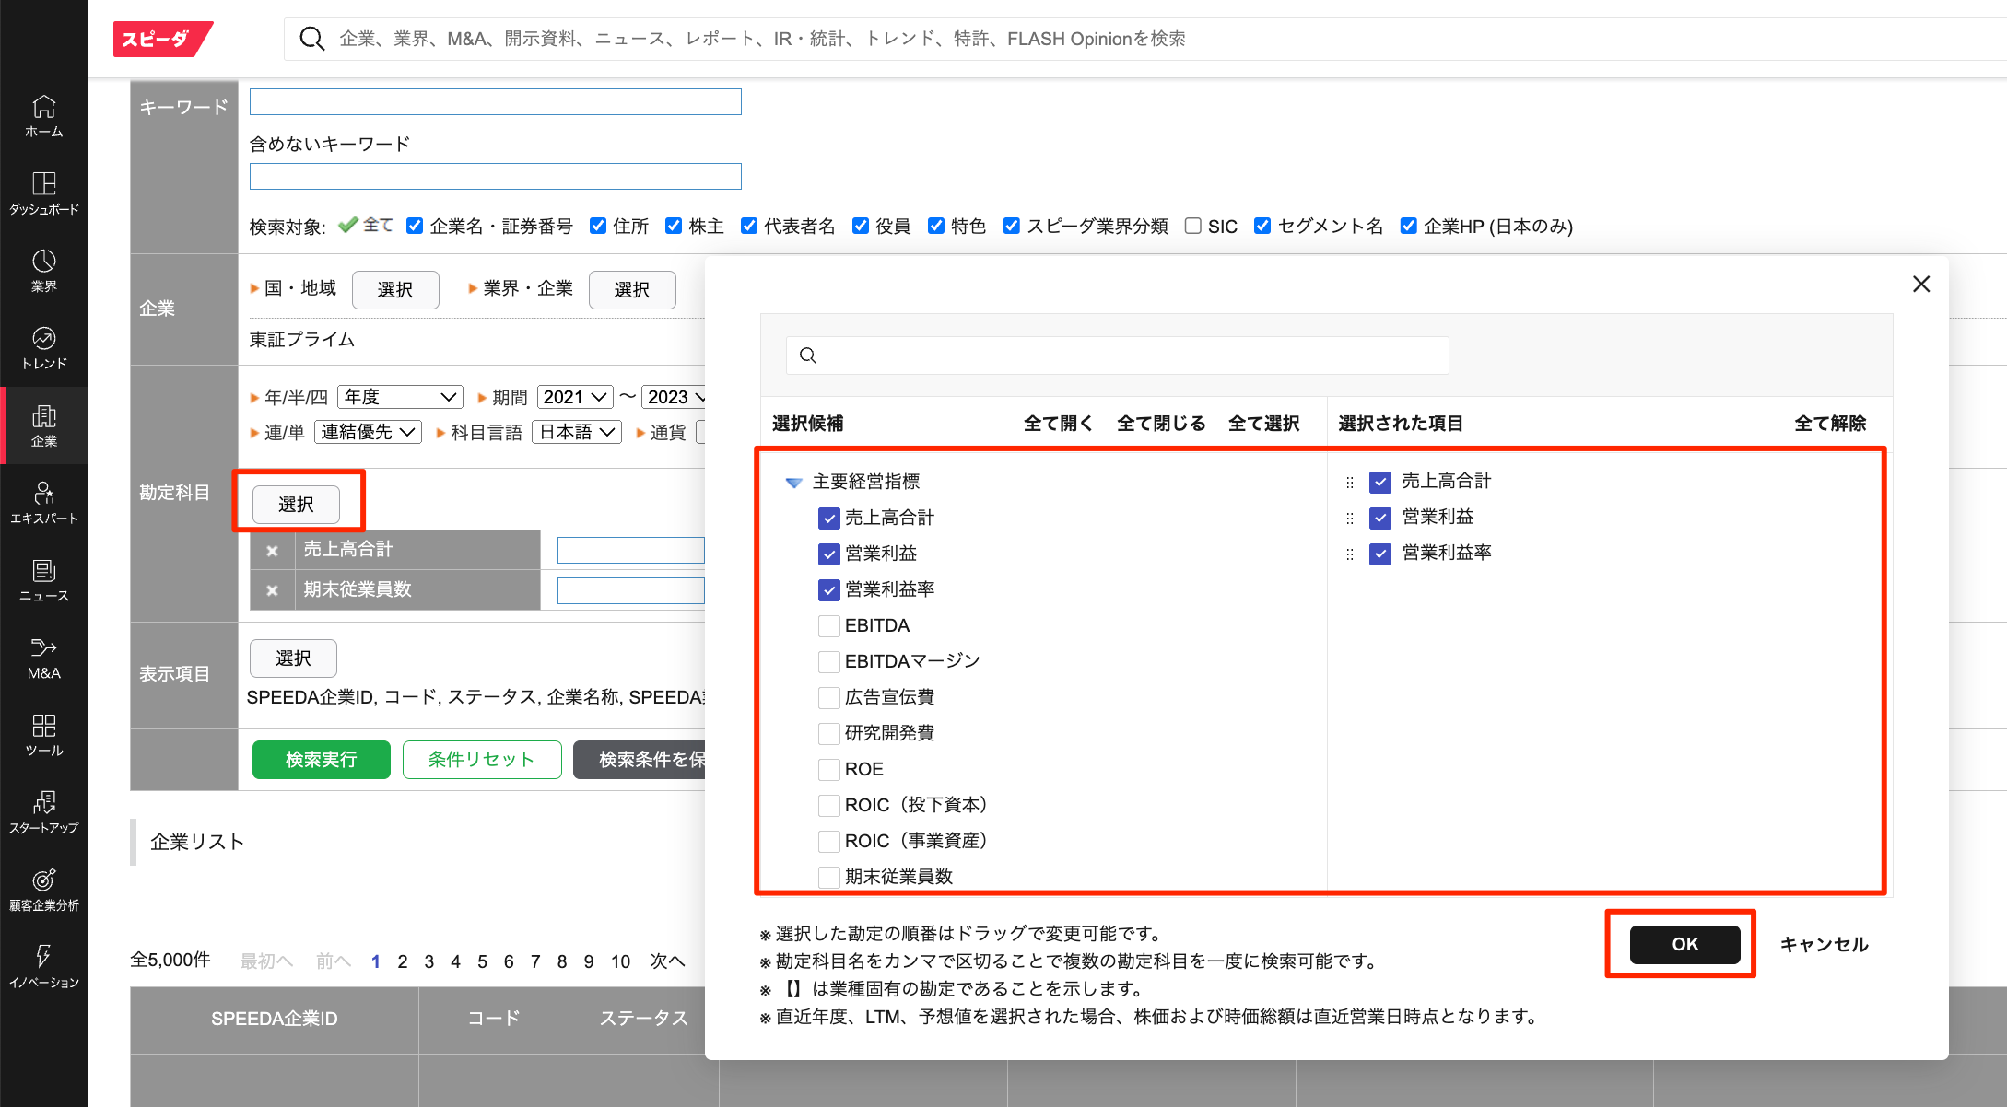Click the dialog's item search field
2007x1107 pixels.
pos(1117,355)
